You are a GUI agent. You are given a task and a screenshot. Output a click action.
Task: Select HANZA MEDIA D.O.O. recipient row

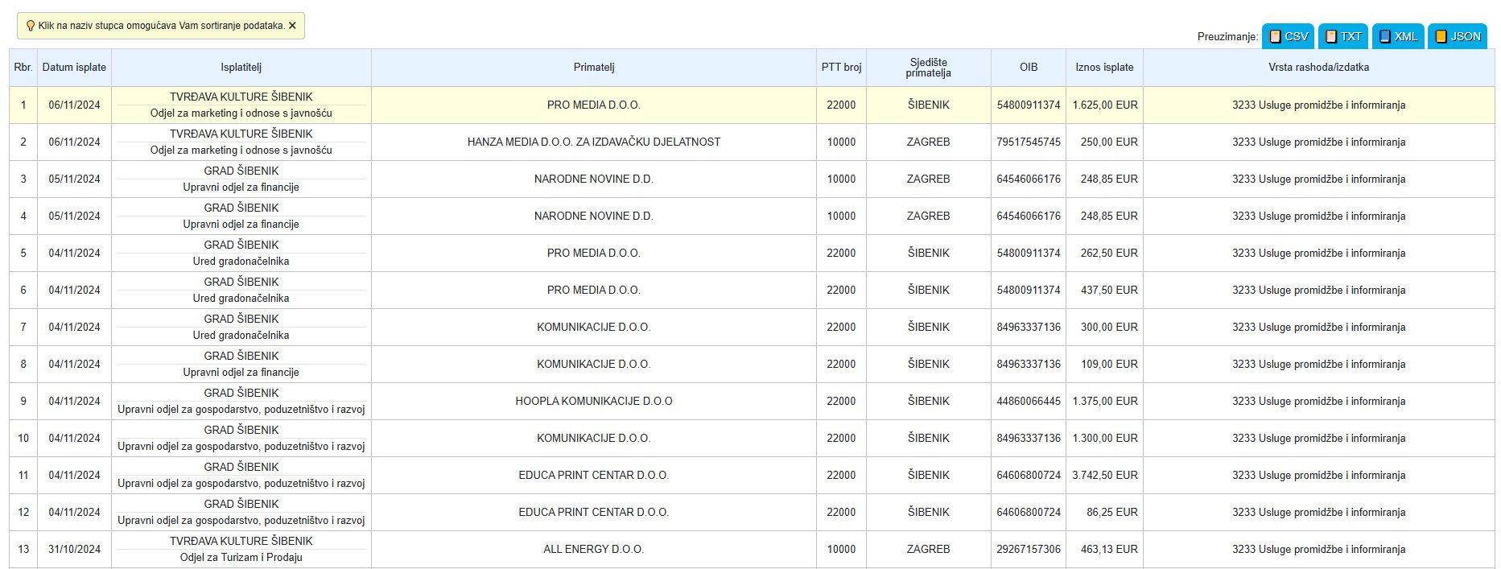tap(752, 142)
